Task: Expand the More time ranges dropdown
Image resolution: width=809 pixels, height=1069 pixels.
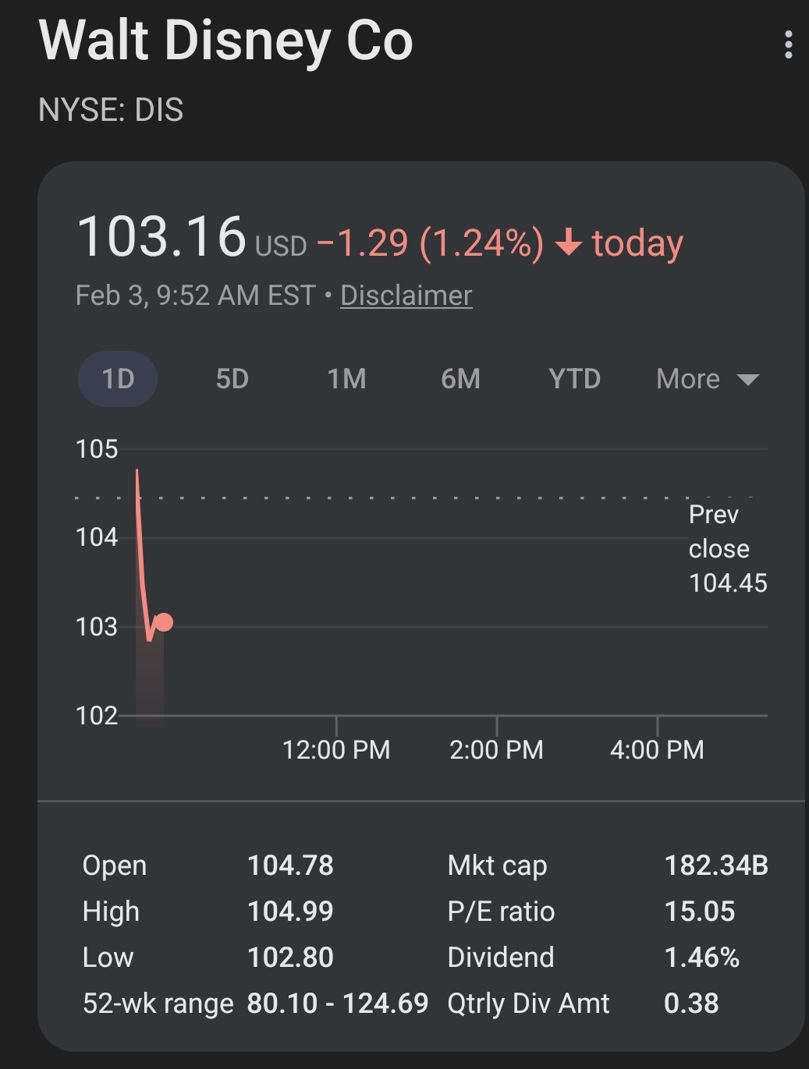Action: click(708, 379)
